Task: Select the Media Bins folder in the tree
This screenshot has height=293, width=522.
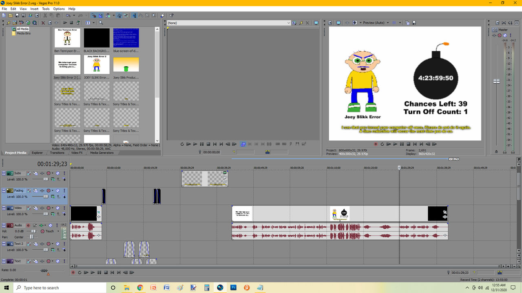Action: 23,33
